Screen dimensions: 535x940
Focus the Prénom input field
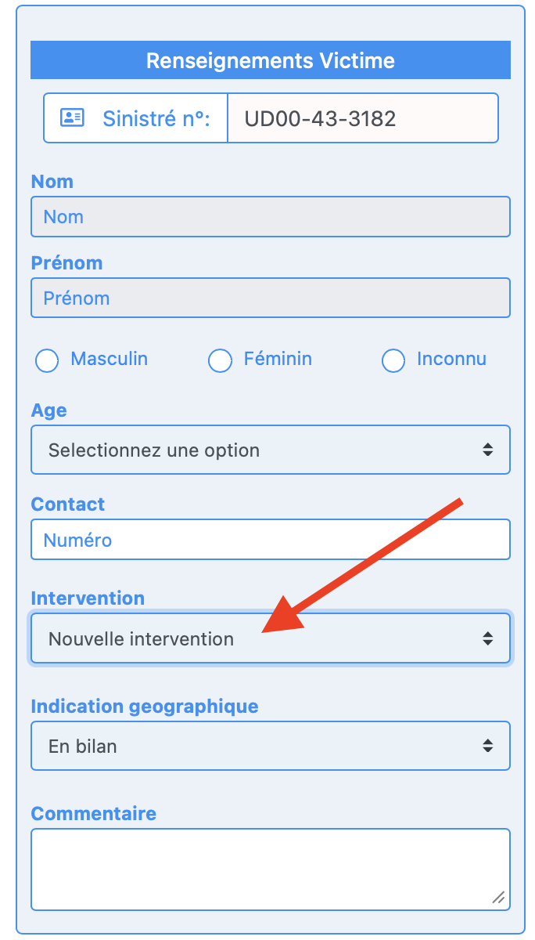pos(270,298)
